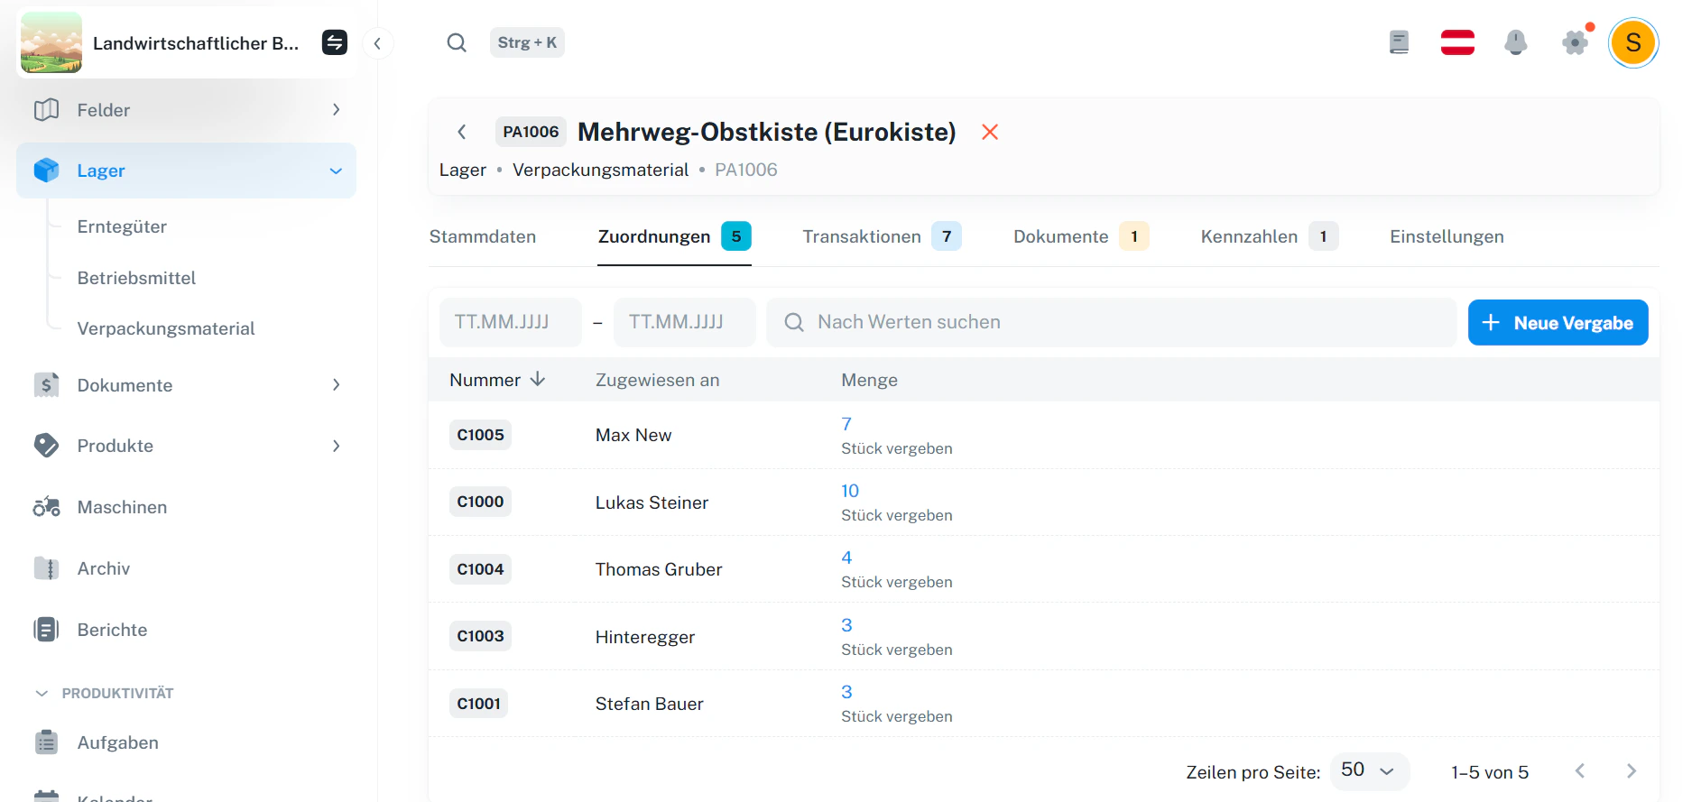Viewport: 1701px width, 802px height.
Task: Open notifications bell icon
Action: point(1516,42)
